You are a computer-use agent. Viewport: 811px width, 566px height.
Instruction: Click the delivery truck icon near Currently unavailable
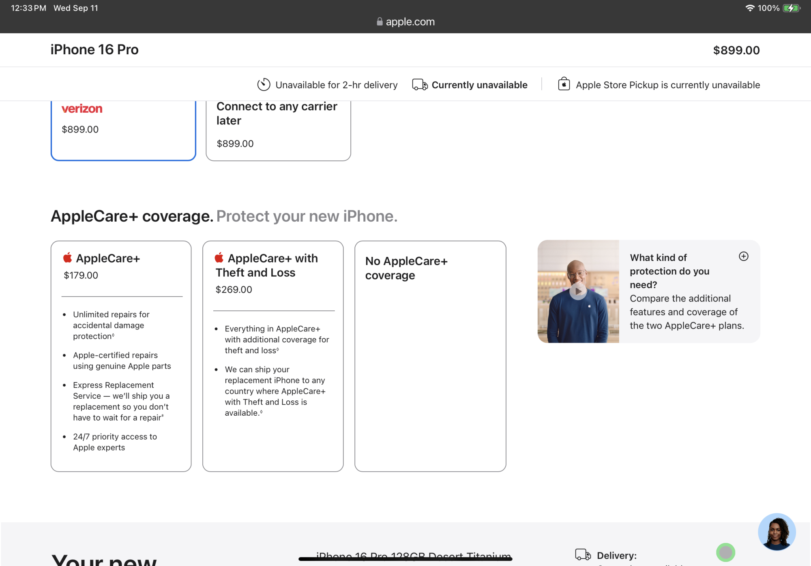click(420, 85)
